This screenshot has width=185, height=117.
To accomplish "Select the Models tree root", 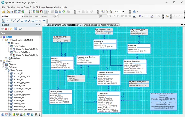I will (x=9, y=37).
